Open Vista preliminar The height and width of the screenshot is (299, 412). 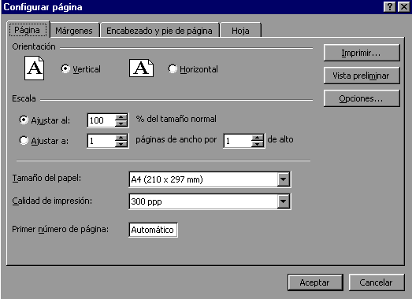[x=362, y=76]
